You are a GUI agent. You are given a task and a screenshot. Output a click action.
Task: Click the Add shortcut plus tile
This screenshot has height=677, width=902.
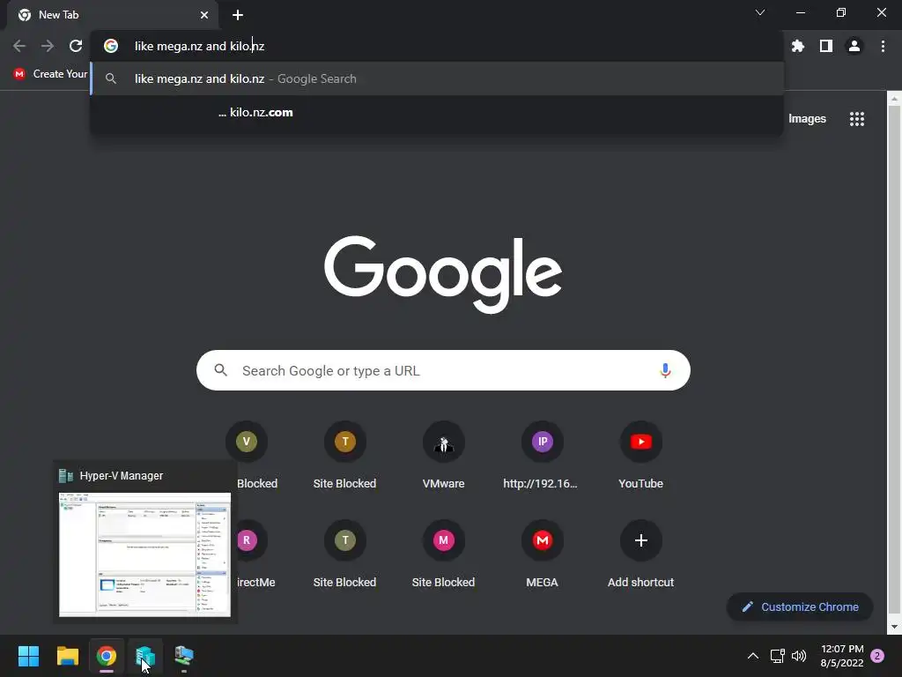[x=641, y=554]
